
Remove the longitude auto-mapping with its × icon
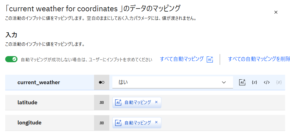coord(156,123)
